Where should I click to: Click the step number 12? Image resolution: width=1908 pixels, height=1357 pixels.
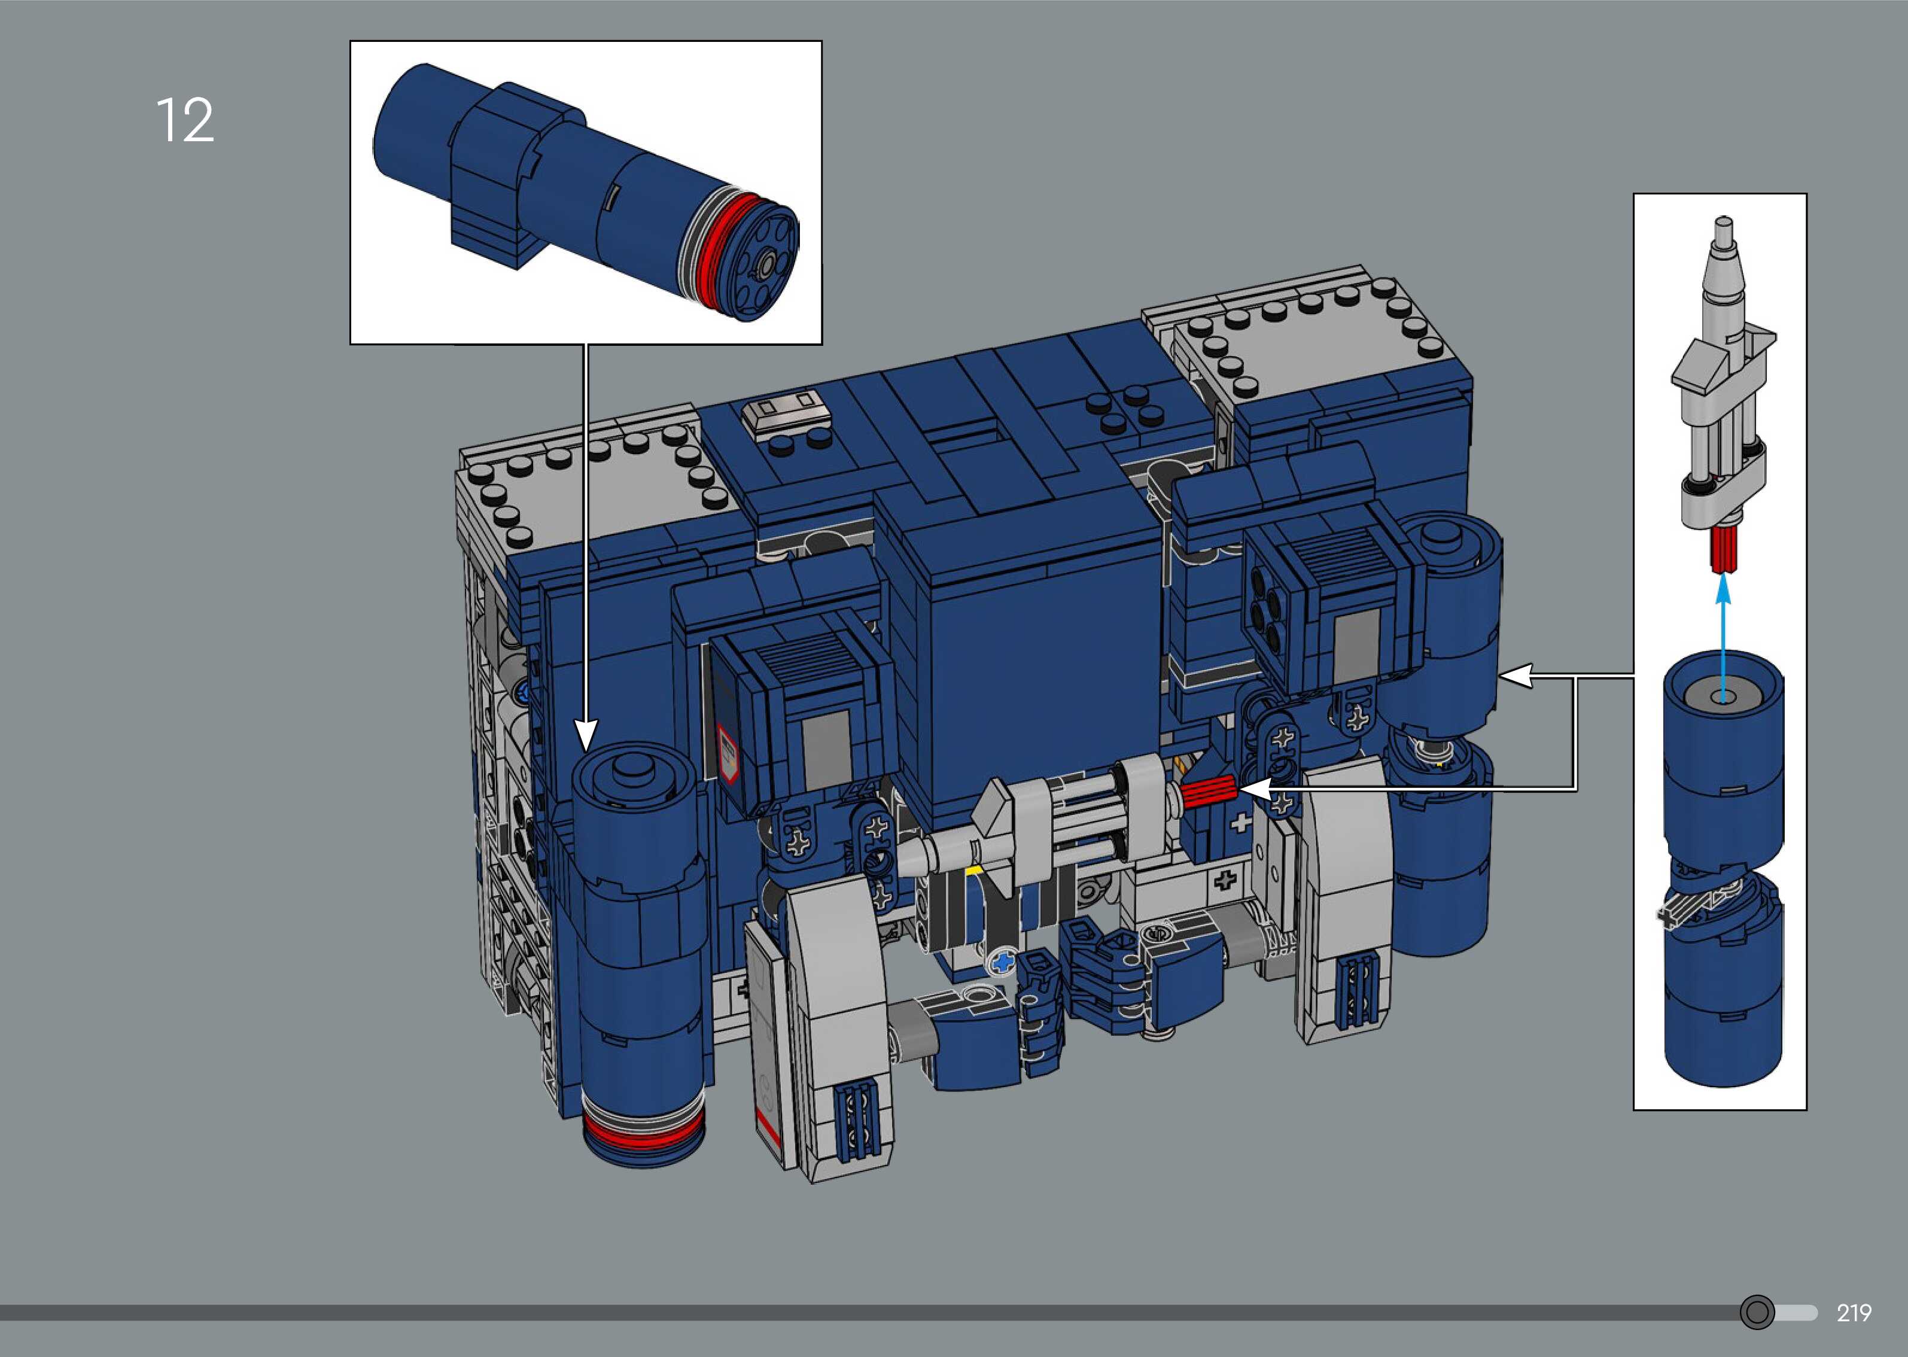point(185,121)
